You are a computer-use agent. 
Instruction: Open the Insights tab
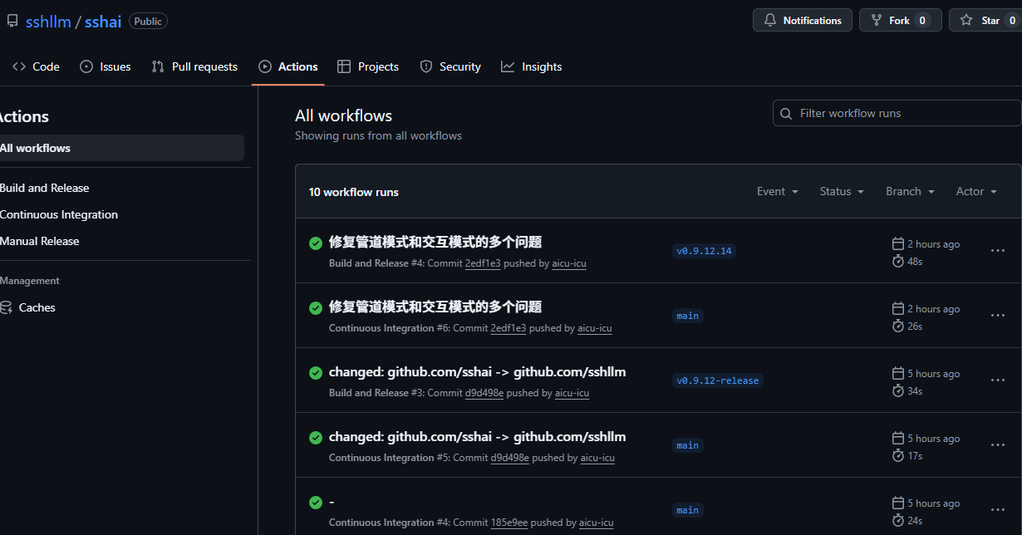[532, 66]
